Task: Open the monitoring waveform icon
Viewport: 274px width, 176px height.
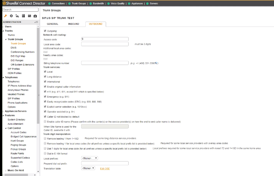Action: 29,16
